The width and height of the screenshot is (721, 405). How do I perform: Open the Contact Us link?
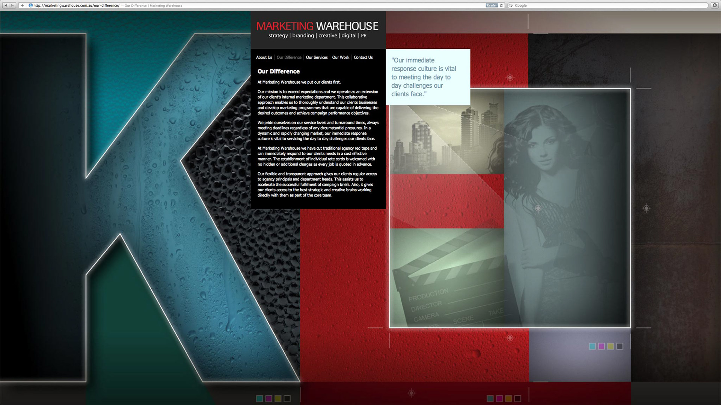click(x=363, y=57)
